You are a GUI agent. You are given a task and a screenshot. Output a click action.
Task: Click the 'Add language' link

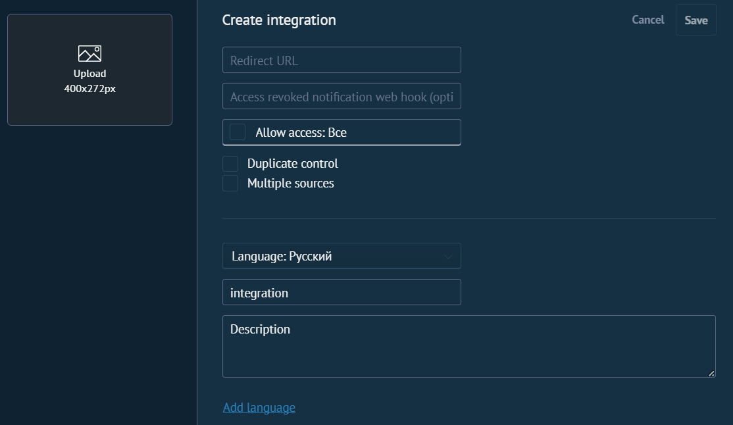point(259,407)
